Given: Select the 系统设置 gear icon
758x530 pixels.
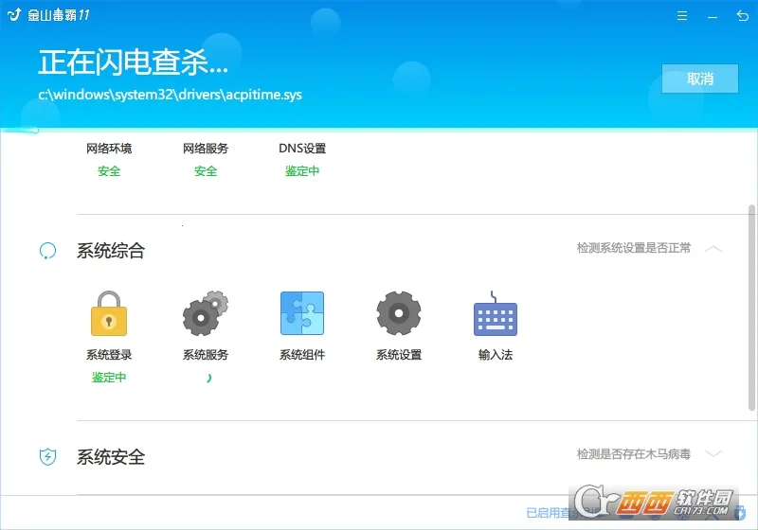Looking at the screenshot, I should [399, 313].
